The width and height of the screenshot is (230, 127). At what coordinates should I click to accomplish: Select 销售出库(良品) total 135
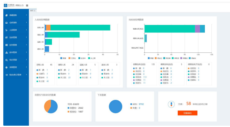[x=153, y=64]
